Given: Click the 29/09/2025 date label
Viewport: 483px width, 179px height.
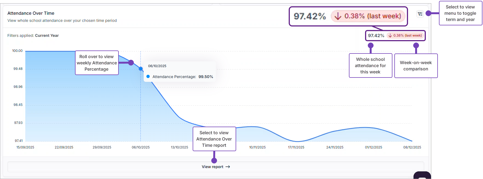Looking at the screenshot, I should pyautogui.click(x=102, y=147).
